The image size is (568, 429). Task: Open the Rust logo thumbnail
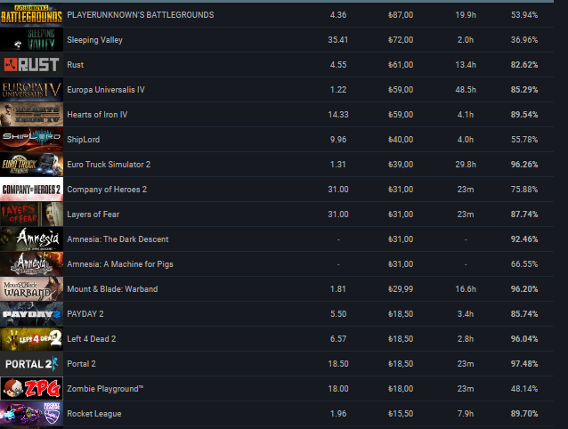tap(31, 65)
